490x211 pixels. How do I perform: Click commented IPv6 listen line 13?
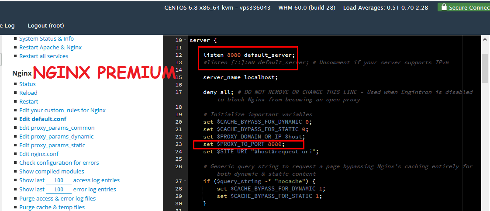click(326, 62)
